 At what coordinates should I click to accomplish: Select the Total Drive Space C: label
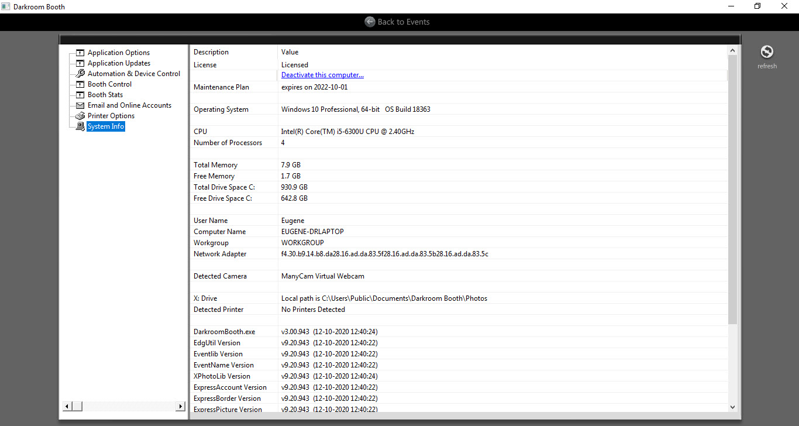224,187
